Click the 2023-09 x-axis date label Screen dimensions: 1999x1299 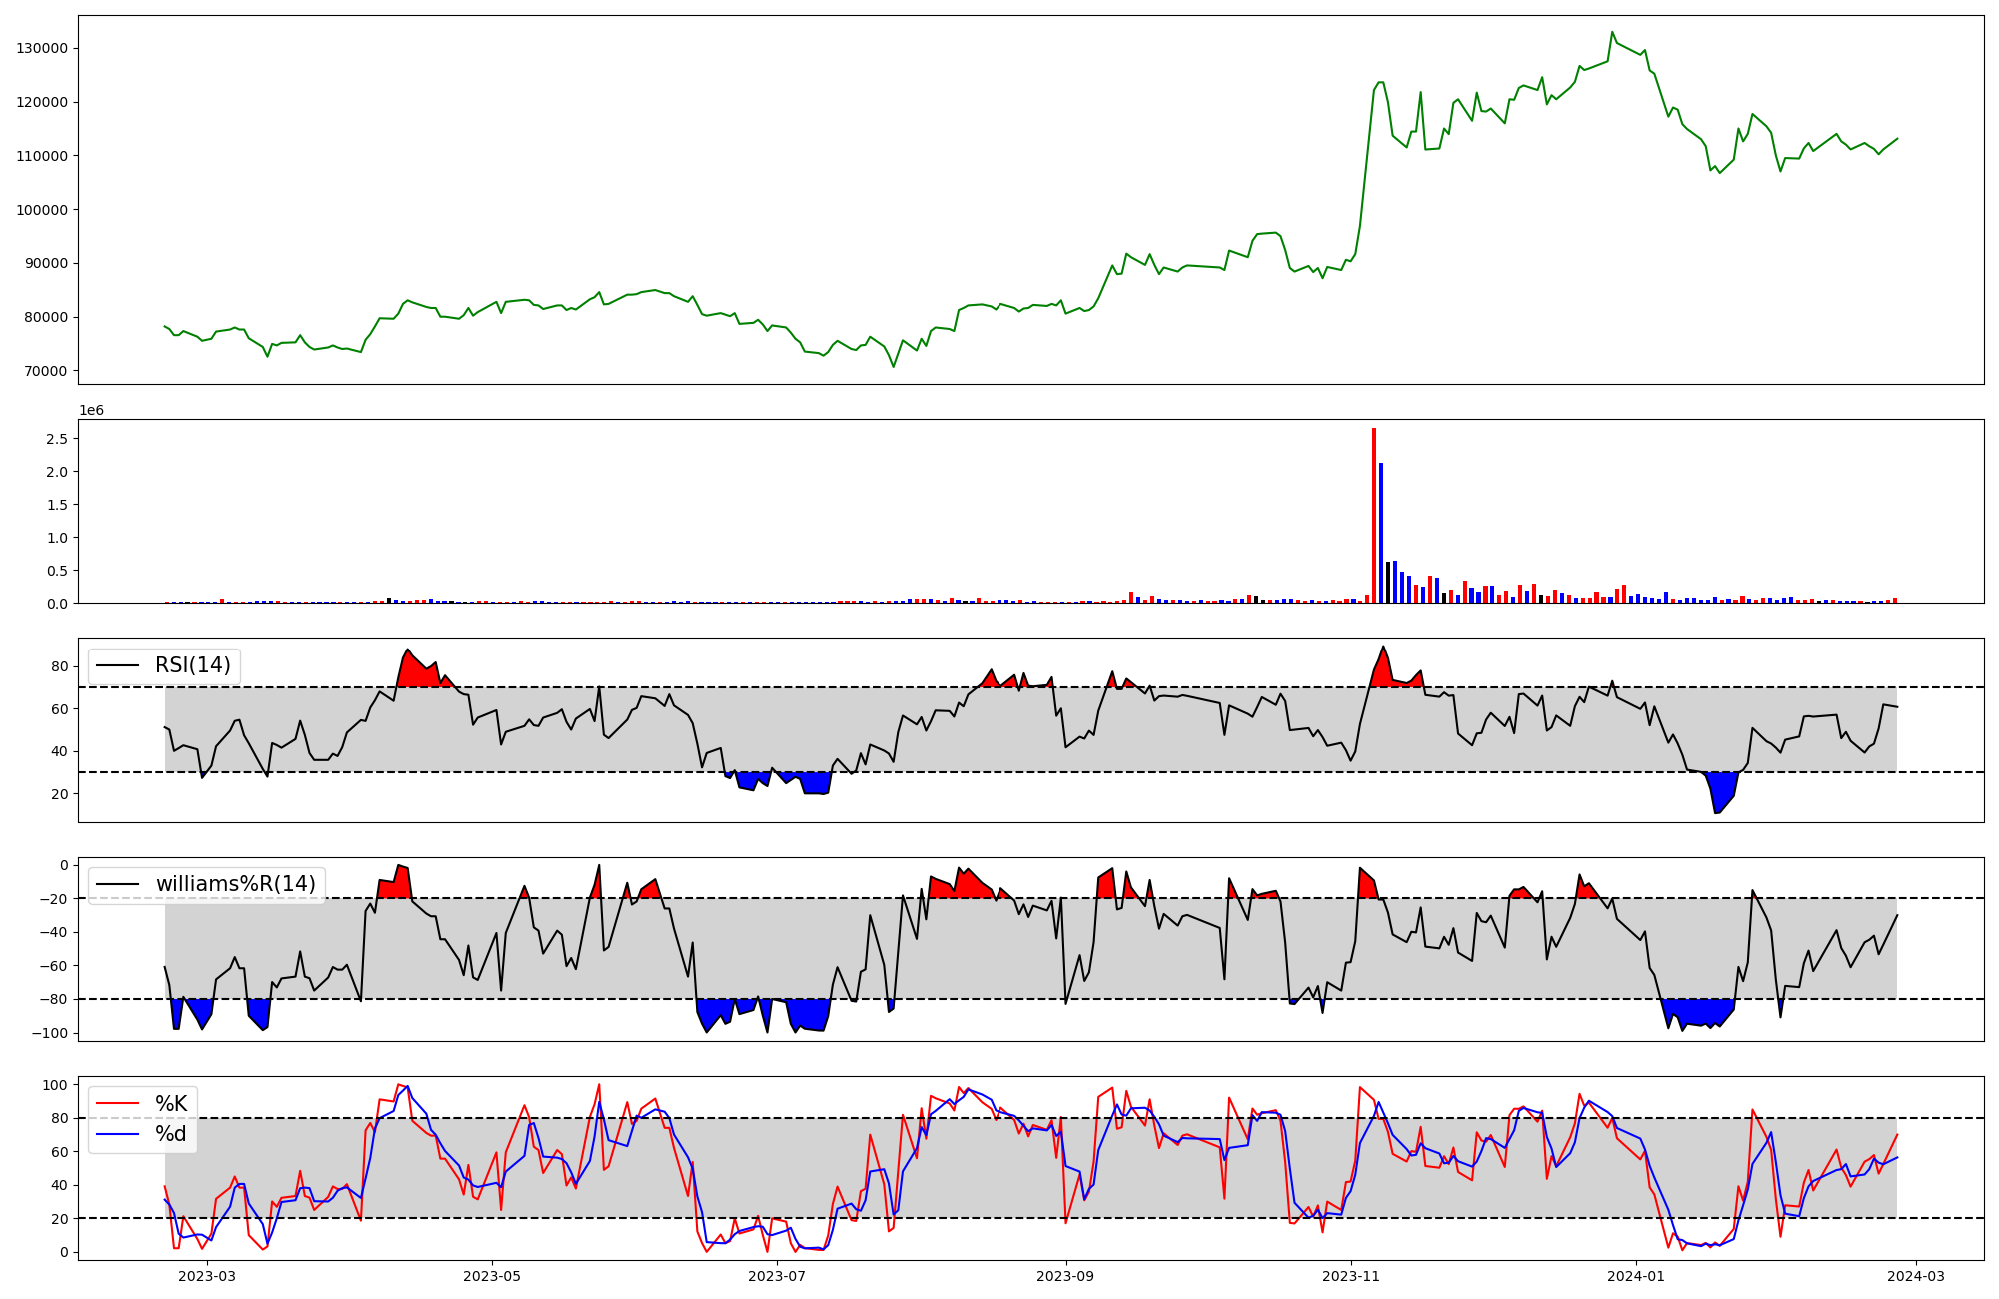coord(1066,1275)
